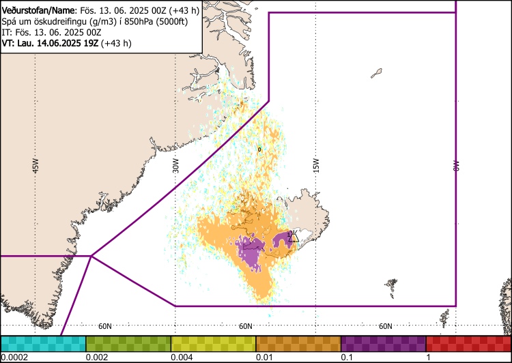Viewport: 512px width, 363px height.
Task: Click the 60N label near Greenland's tip
Action: (105, 326)
